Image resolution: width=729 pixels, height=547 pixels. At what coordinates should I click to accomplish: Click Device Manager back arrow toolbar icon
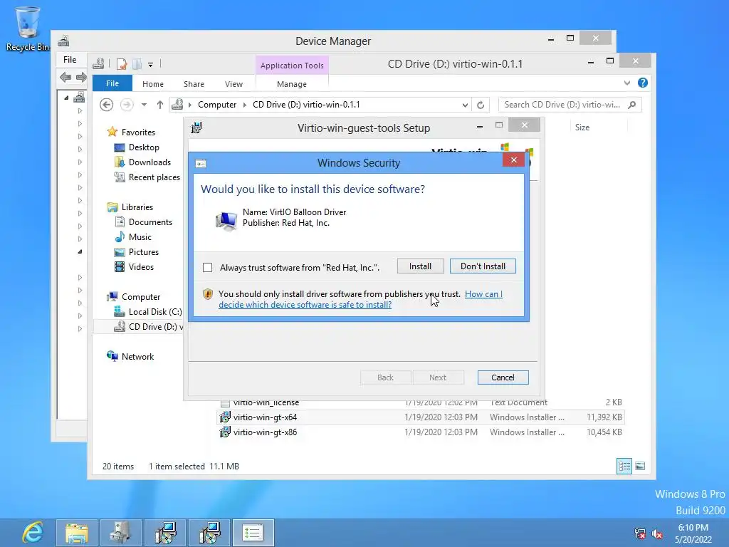[x=65, y=77]
